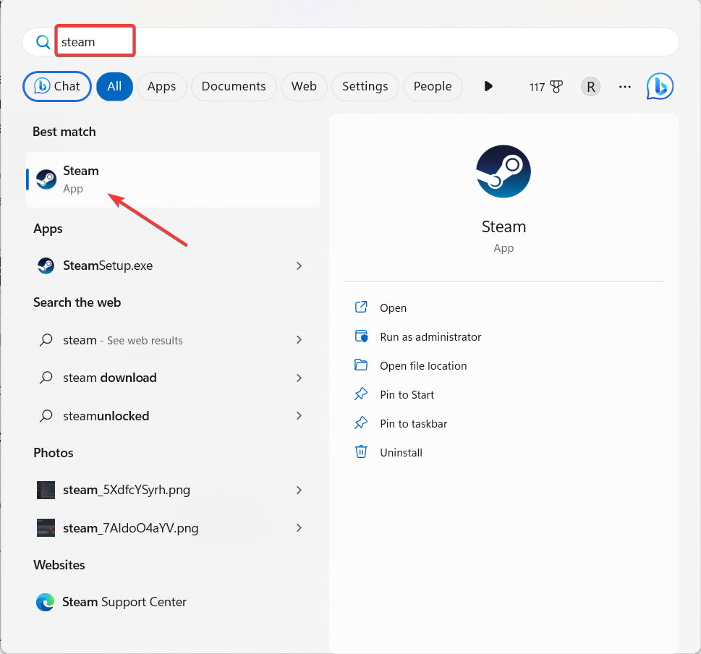Expand chevron for steam_7AldoO4aYV.png
Viewport: 701px width, 654px height.
coord(299,528)
